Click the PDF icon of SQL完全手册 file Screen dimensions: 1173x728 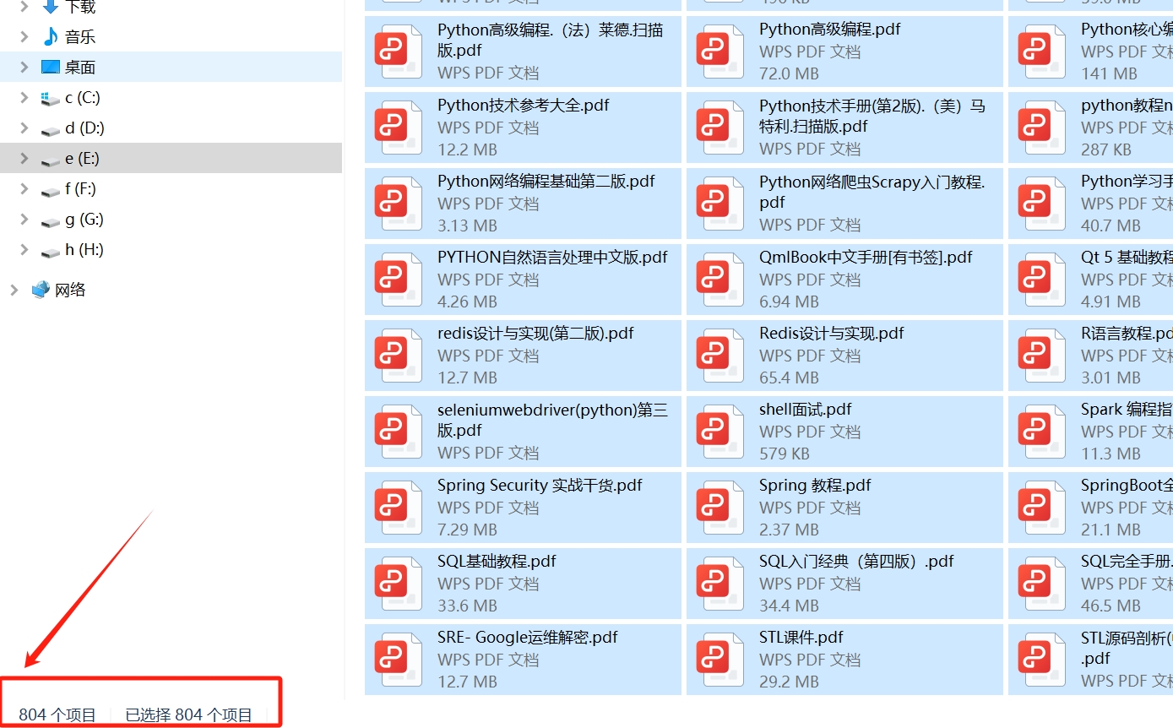coord(1041,584)
